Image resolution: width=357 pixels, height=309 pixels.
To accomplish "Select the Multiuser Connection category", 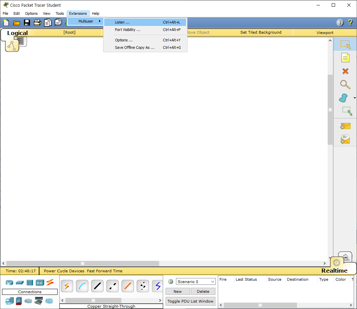I will pyautogui.click(x=49, y=301).
